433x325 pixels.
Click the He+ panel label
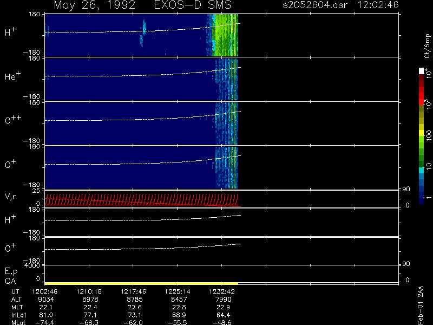(x=12, y=76)
